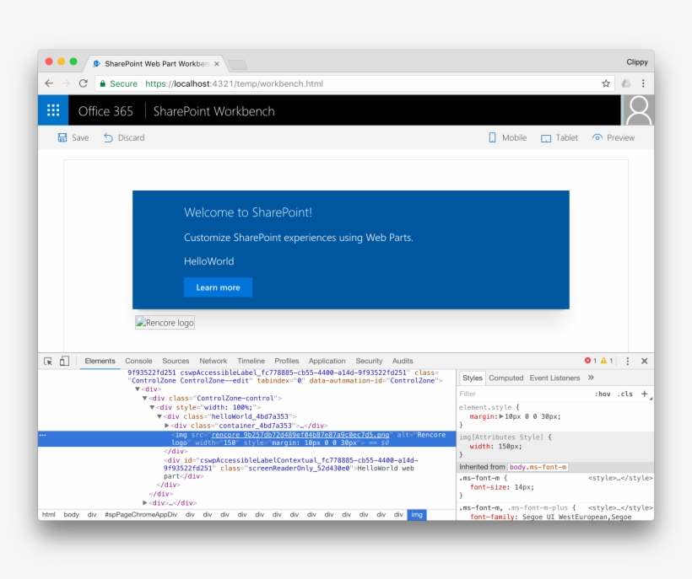Screen dimensions: 692x579
Task: Open the Sources tab
Action: pyautogui.click(x=176, y=361)
